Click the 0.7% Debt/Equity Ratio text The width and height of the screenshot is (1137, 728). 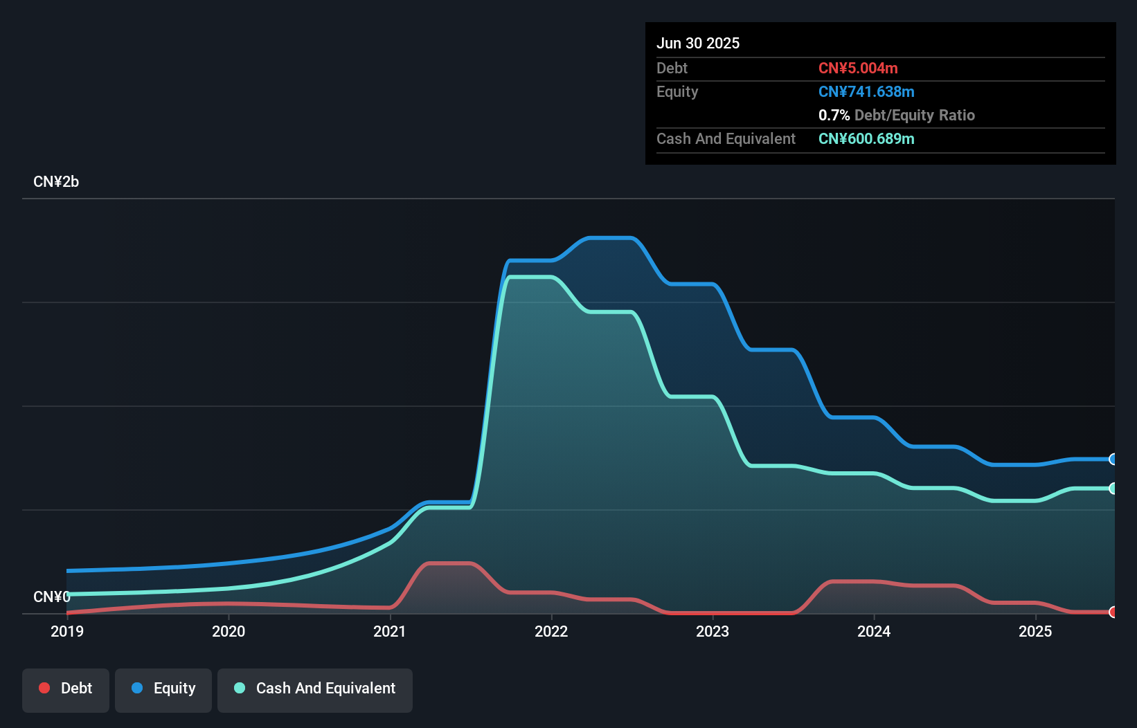click(896, 116)
